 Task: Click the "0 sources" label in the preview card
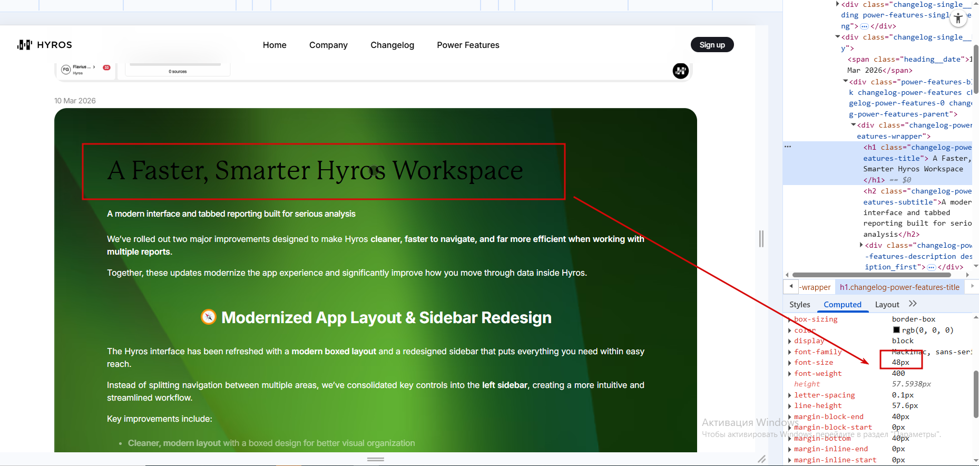point(178,71)
